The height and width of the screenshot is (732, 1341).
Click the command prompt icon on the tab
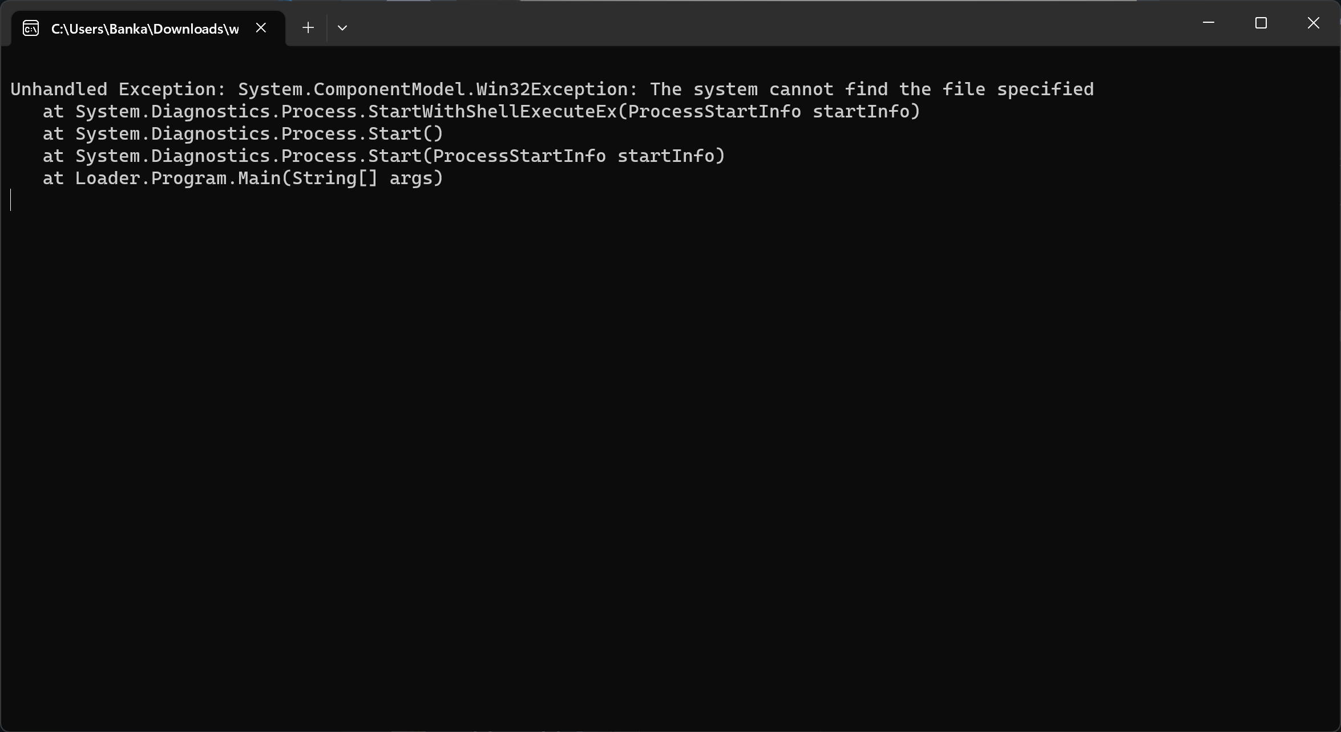(x=31, y=28)
